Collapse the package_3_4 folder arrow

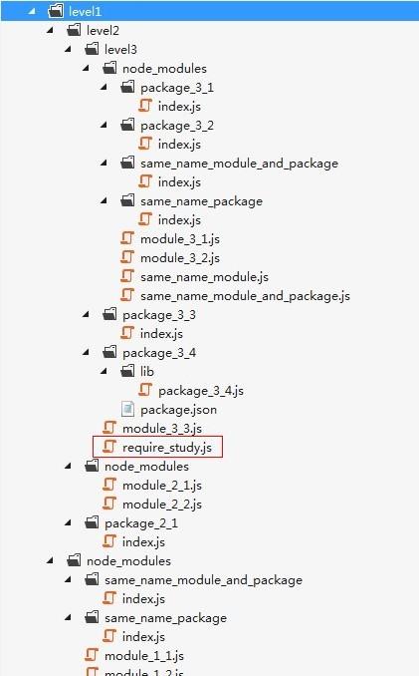pos(86,352)
